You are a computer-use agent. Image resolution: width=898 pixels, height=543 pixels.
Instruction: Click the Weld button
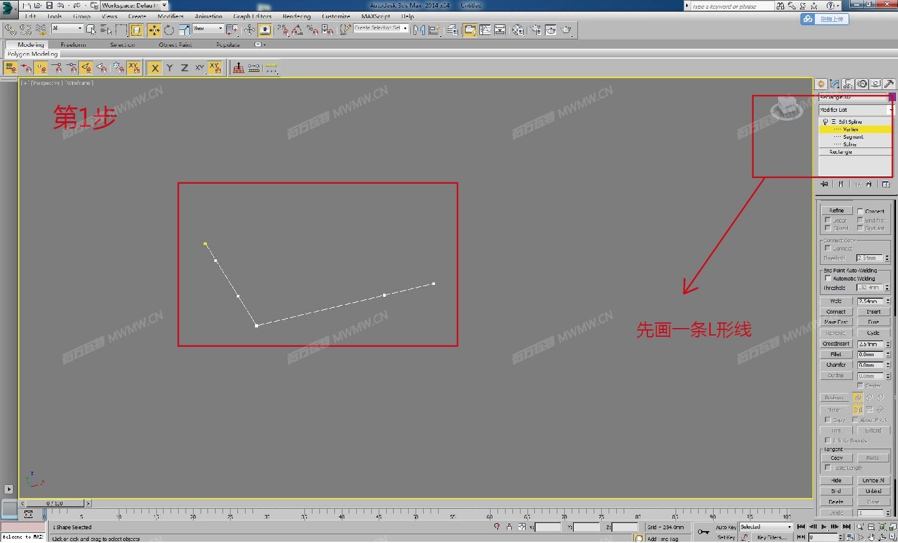(x=836, y=301)
